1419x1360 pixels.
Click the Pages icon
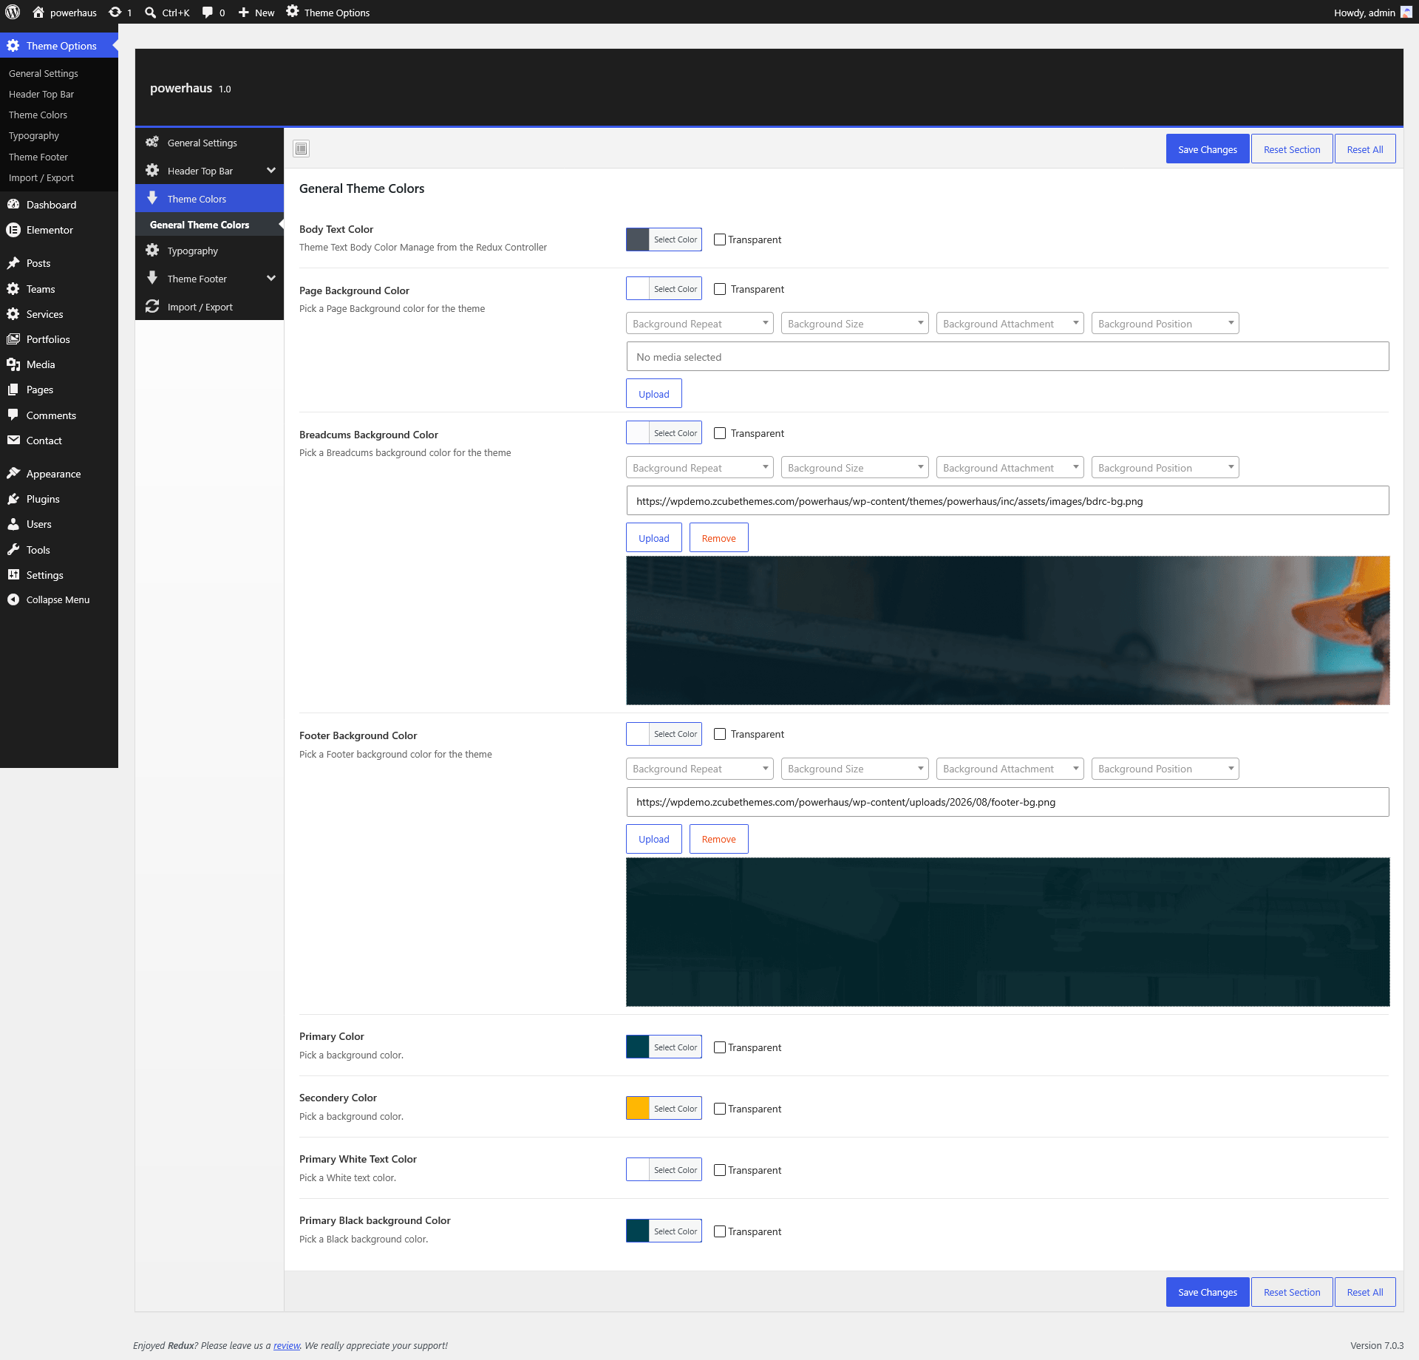(x=13, y=390)
